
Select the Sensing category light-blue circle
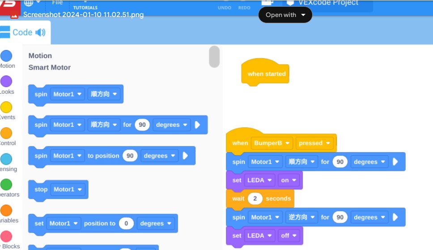[6, 159]
